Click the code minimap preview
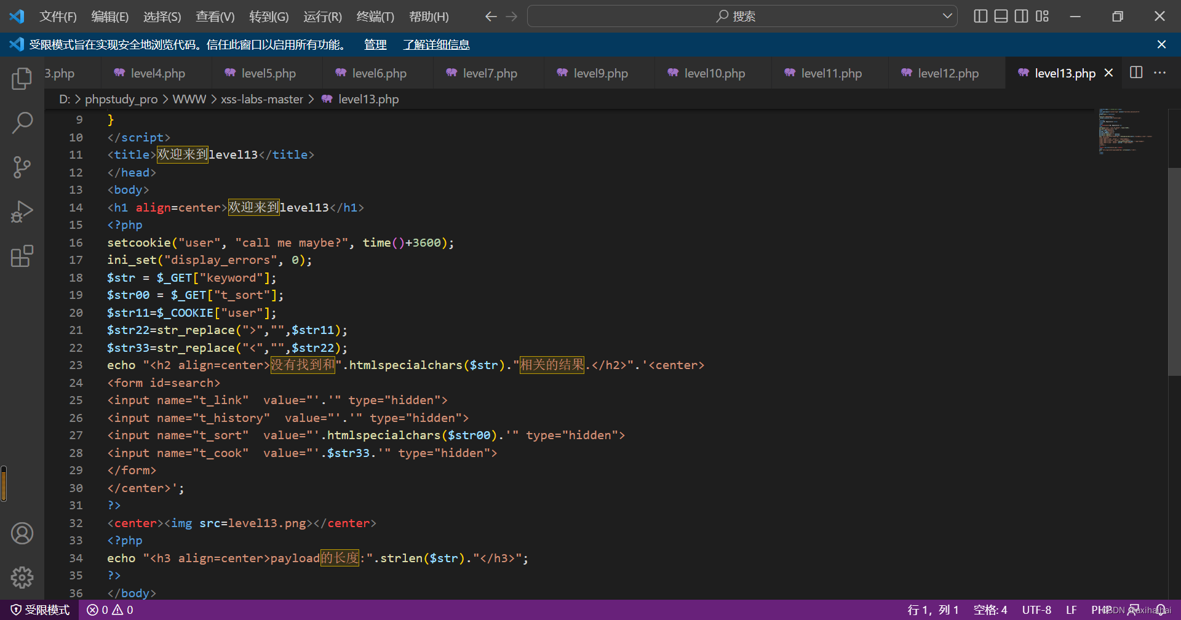1181x620 pixels. point(1126,131)
